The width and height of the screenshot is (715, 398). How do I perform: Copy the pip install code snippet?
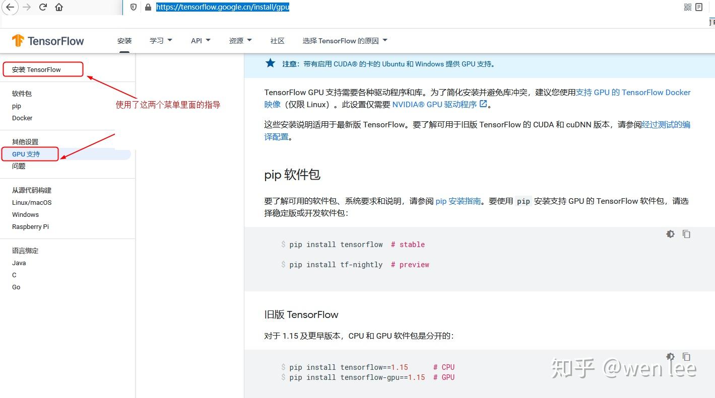[x=686, y=233]
